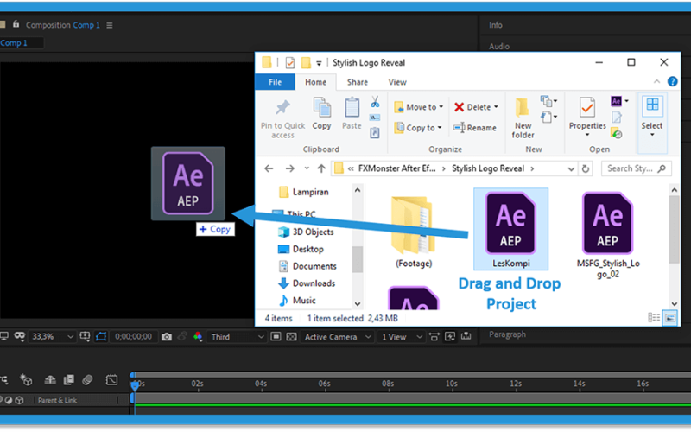Select the MSFG_Stylish_Logo_02 file
The image size is (691, 432).
(608, 234)
